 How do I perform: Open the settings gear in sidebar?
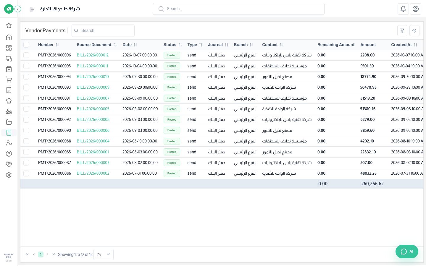(9, 175)
